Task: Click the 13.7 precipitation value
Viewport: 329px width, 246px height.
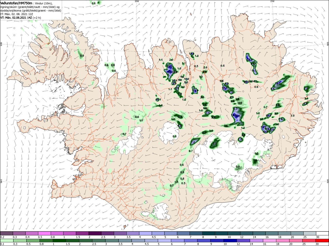Action: tap(263, 127)
